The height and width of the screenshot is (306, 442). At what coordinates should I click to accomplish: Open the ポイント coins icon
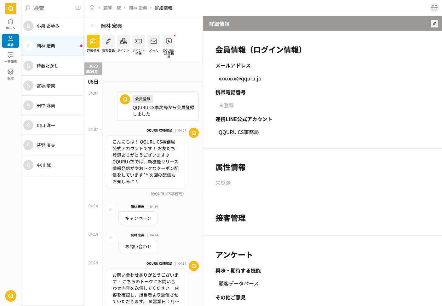[x=123, y=41]
